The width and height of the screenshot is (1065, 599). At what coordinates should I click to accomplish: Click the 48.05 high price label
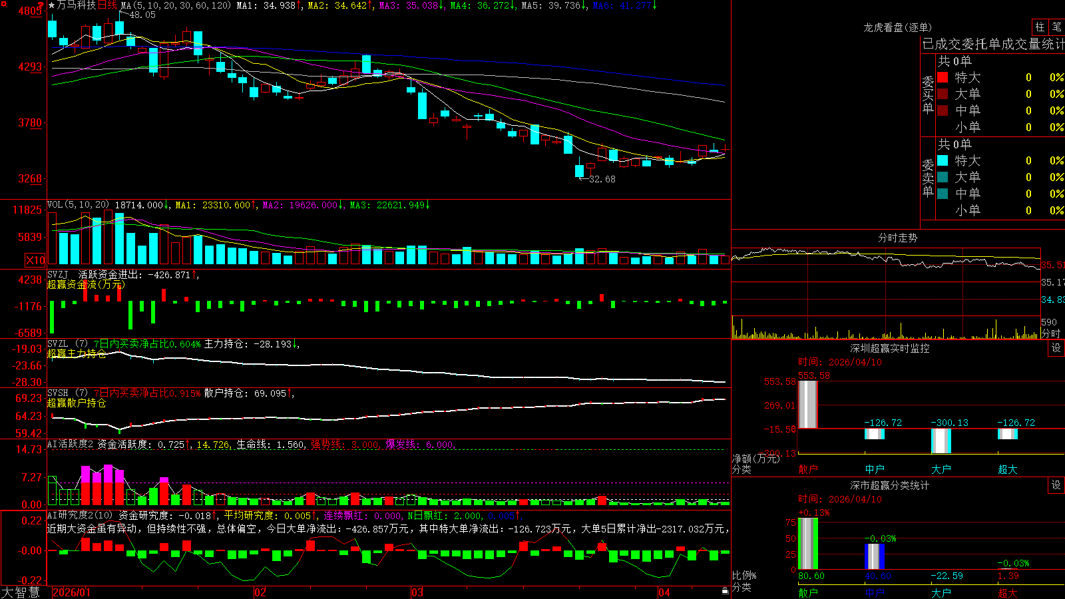(x=142, y=15)
